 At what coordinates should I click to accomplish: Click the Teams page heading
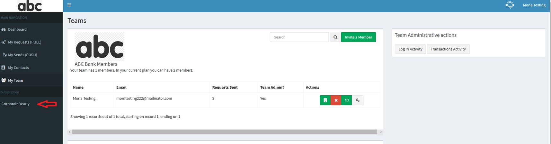pyautogui.click(x=77, y=21)
